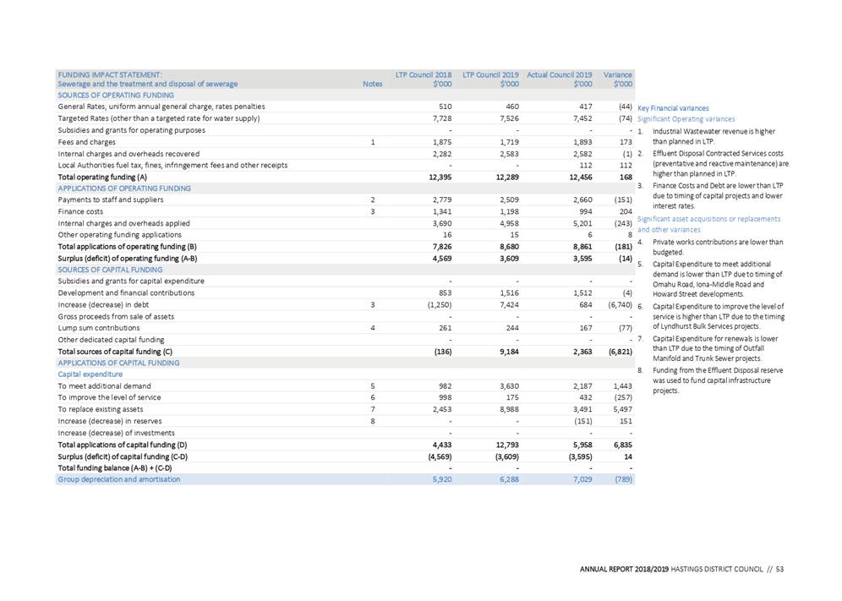
Task: Click the blue "Capital expenditure" subheading
Action: point(90,374)
